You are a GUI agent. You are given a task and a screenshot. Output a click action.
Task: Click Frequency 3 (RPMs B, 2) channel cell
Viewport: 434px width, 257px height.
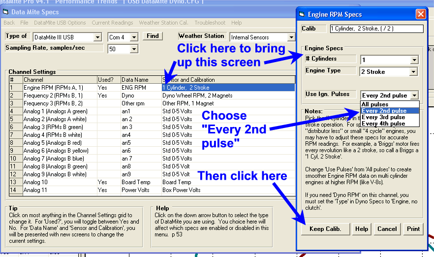(60, 103)
